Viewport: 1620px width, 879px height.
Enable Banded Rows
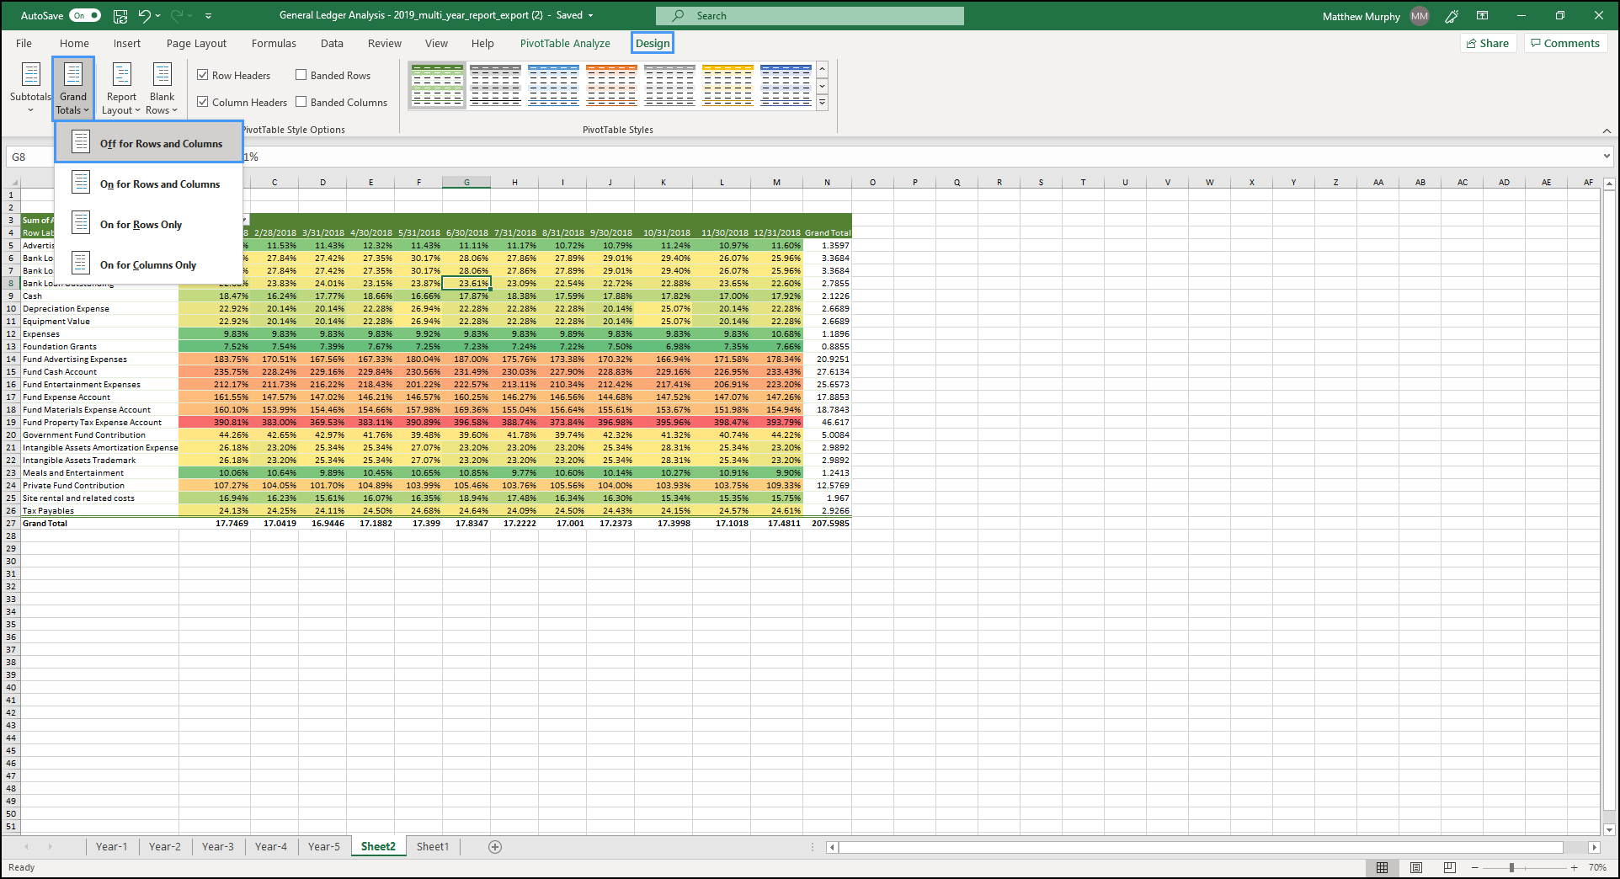(x=301, y=74)
